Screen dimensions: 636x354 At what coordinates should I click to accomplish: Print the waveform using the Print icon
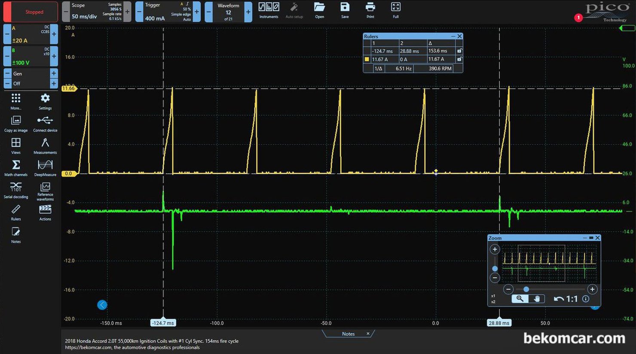point(370,10)
